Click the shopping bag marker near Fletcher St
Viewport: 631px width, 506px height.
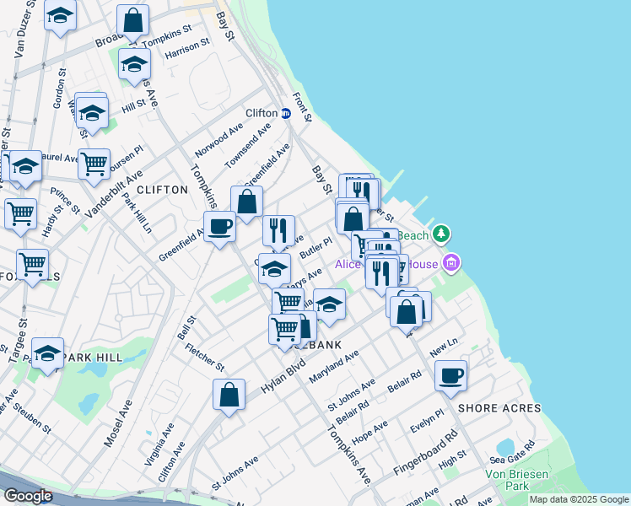(229, 394)
